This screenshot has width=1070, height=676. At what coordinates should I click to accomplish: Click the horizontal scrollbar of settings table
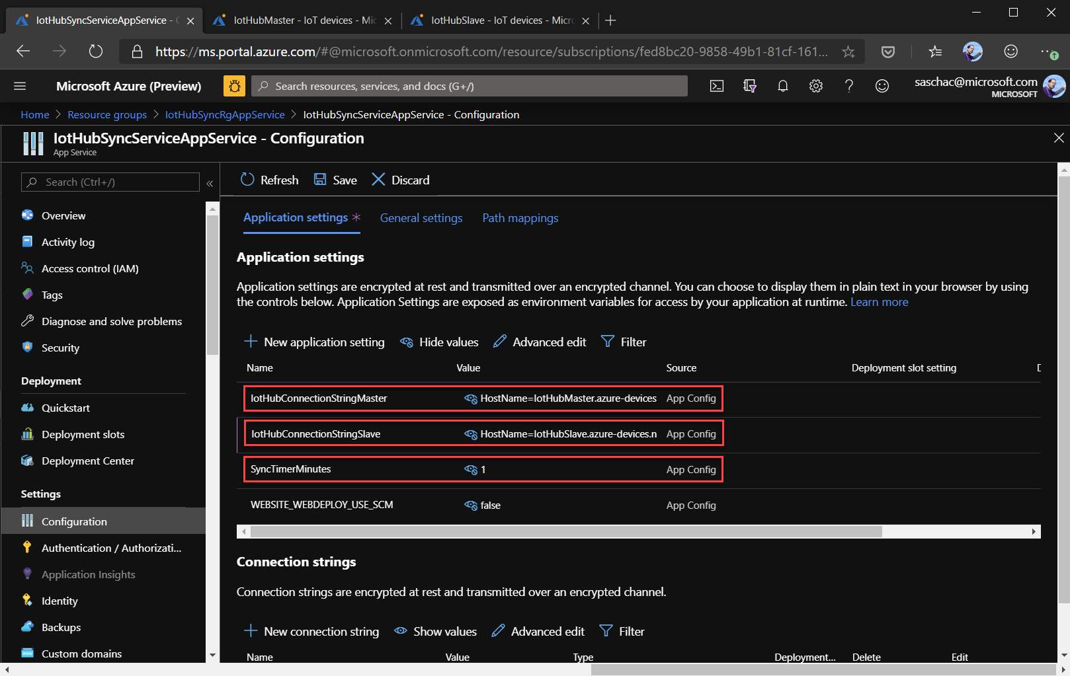(x=566, y=531)
